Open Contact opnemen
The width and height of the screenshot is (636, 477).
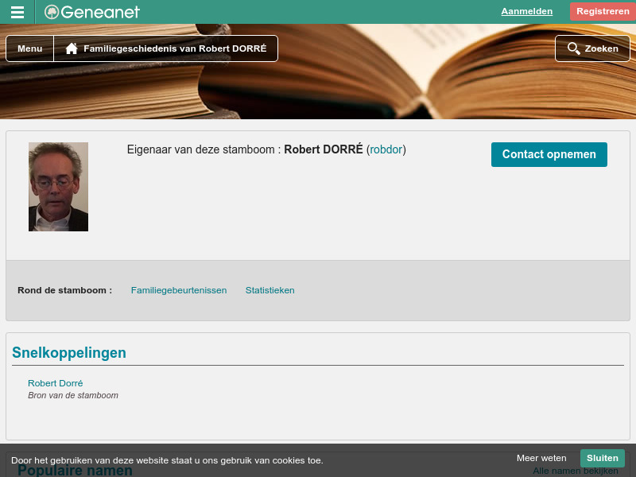[549, 154]
